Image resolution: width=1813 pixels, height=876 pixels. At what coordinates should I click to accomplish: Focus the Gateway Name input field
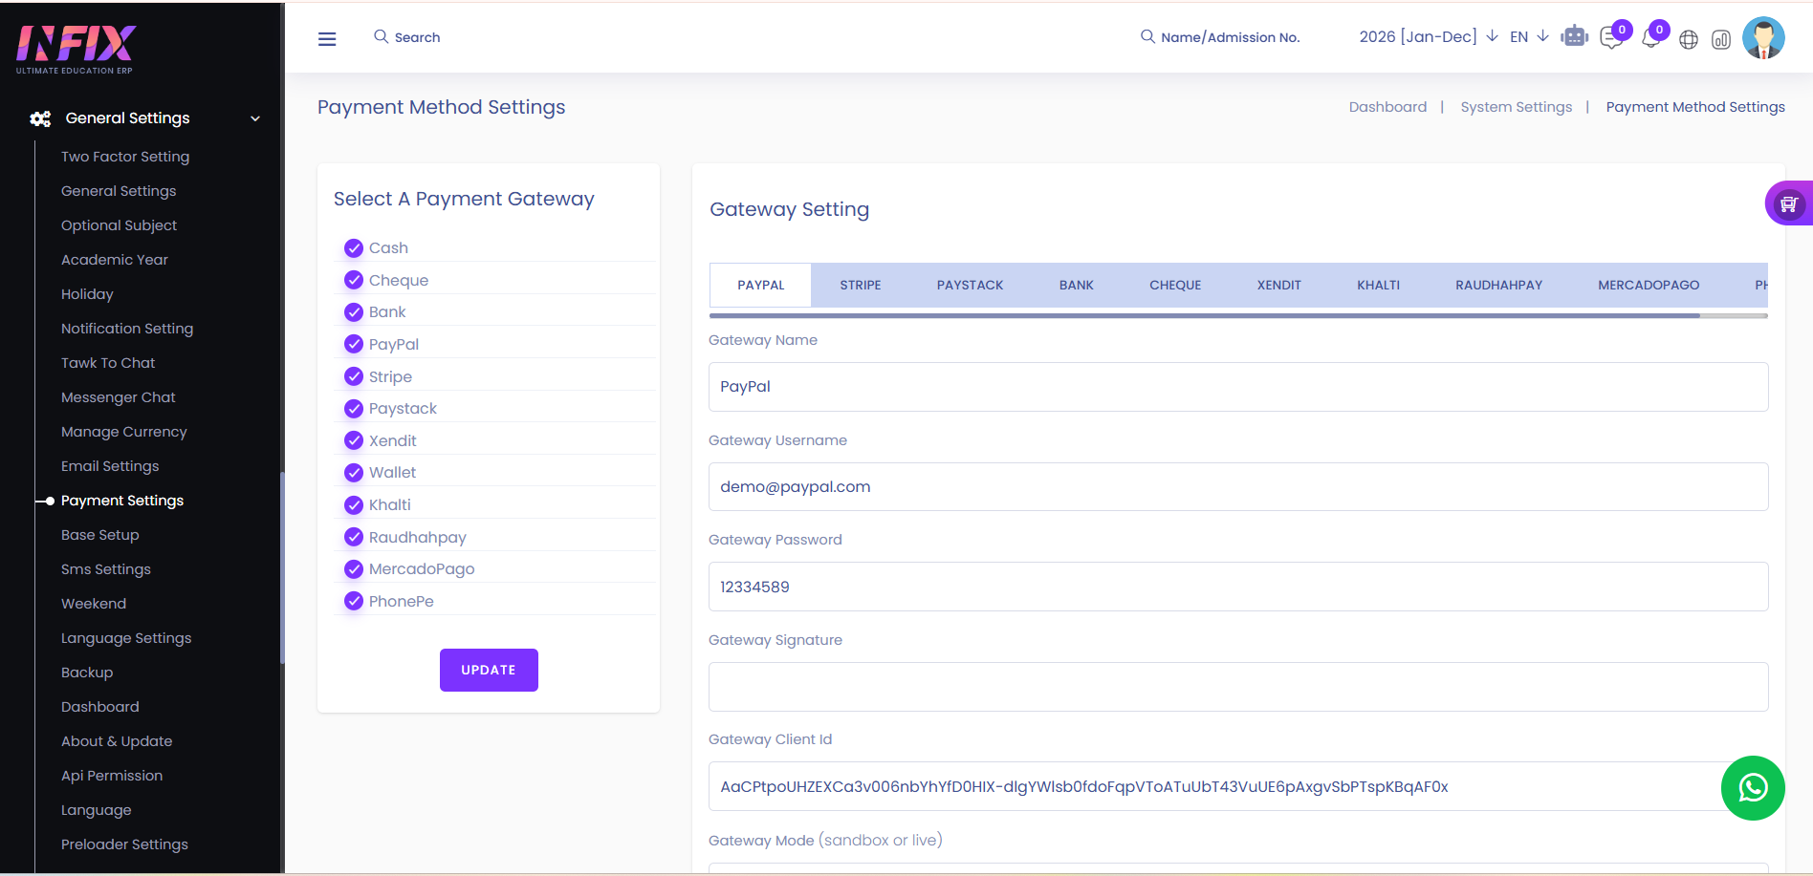(x=1238, y=387)
